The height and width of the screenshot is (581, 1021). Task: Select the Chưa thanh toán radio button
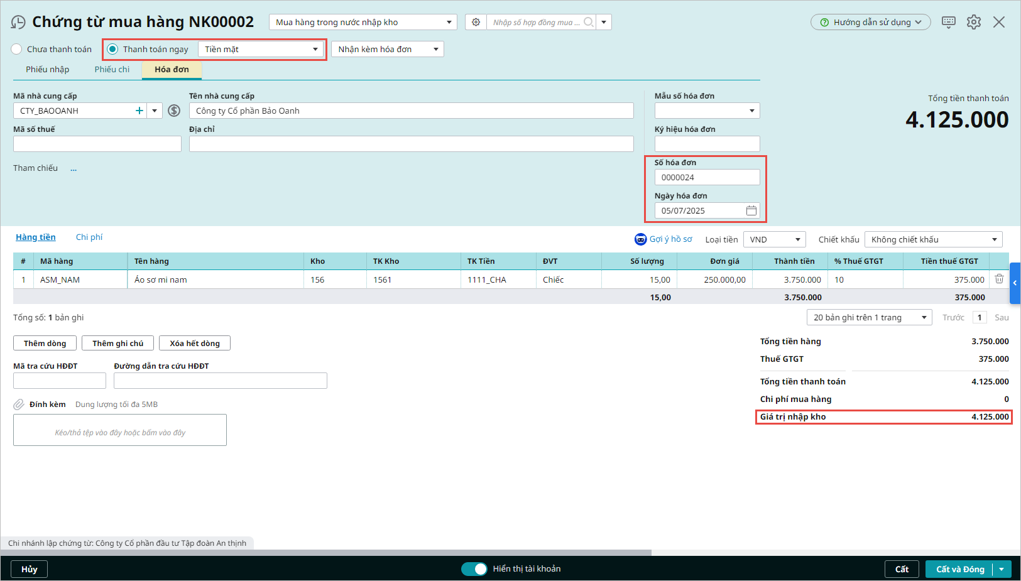[x=17, y=49]
